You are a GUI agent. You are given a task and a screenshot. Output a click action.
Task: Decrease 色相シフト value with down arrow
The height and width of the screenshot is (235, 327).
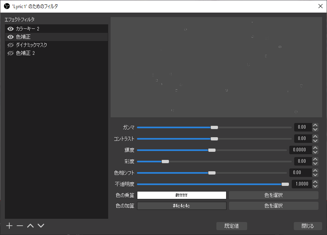point(315,175)
